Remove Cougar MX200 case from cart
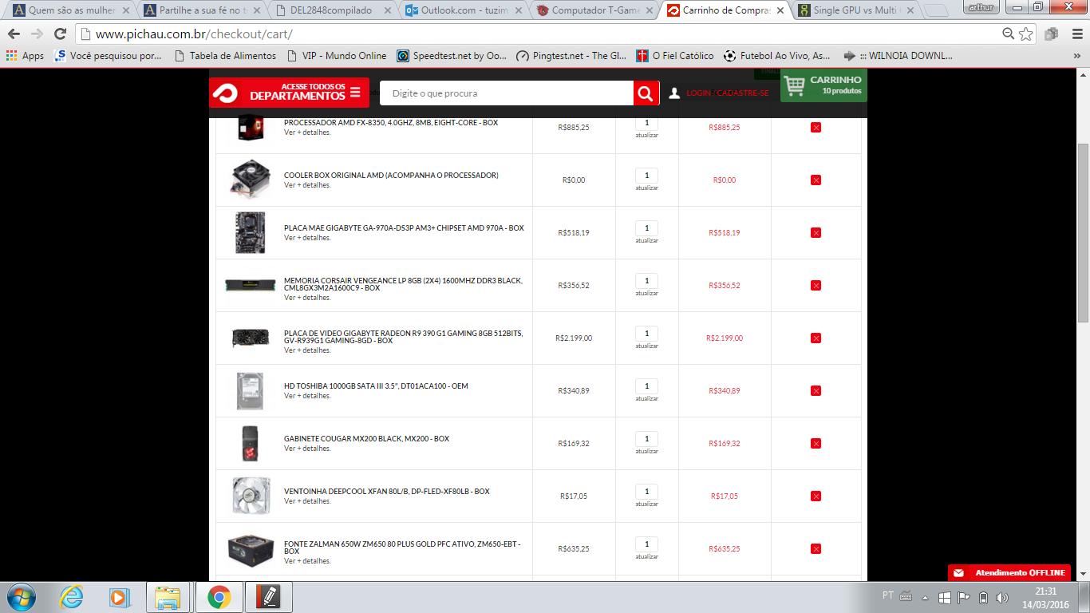Viewport: 1090px width, 613px height. coord(816,444)
